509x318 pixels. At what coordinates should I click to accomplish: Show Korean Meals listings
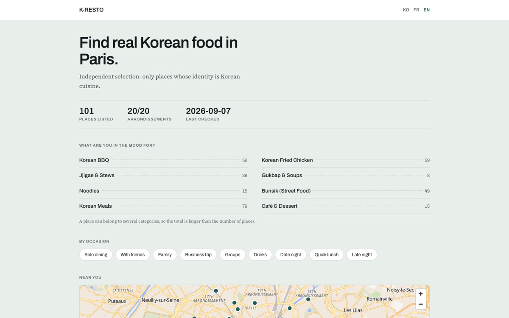[x=163, y=206]
